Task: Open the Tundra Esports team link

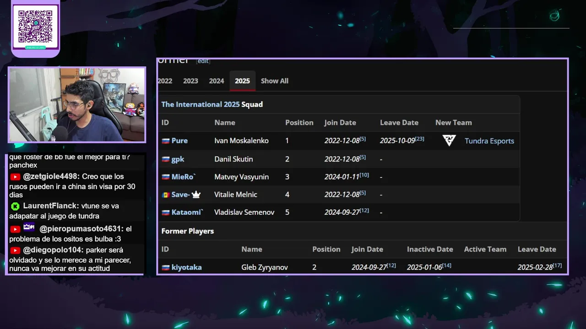Action: pyautogui.click(x=489, y=141)
